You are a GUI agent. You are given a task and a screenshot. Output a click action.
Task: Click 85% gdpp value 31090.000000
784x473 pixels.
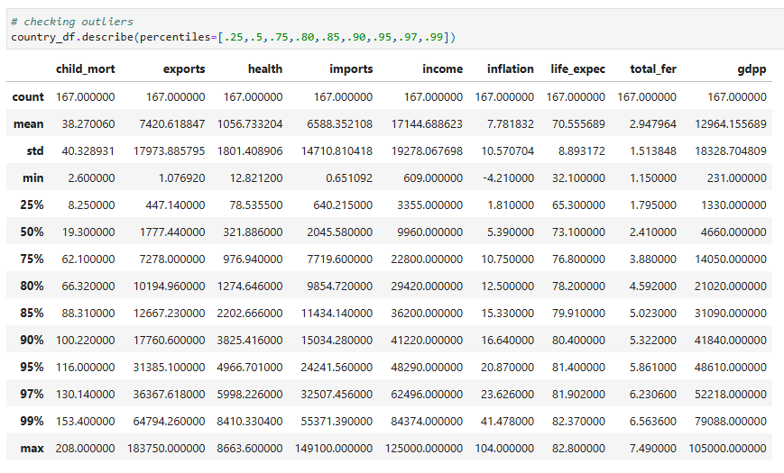[x=731, y=313]
